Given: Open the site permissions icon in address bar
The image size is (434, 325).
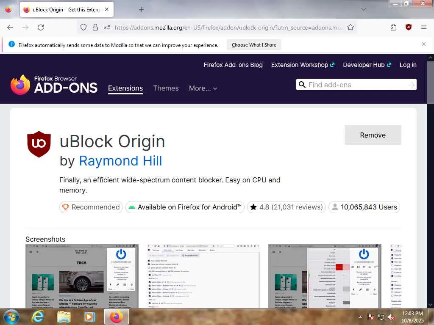Looking at the screenshot, I should (107, 27).
